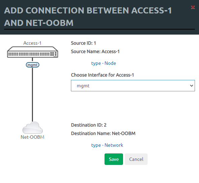Click the Net-OOBM cloud icon

pos(33,128)
